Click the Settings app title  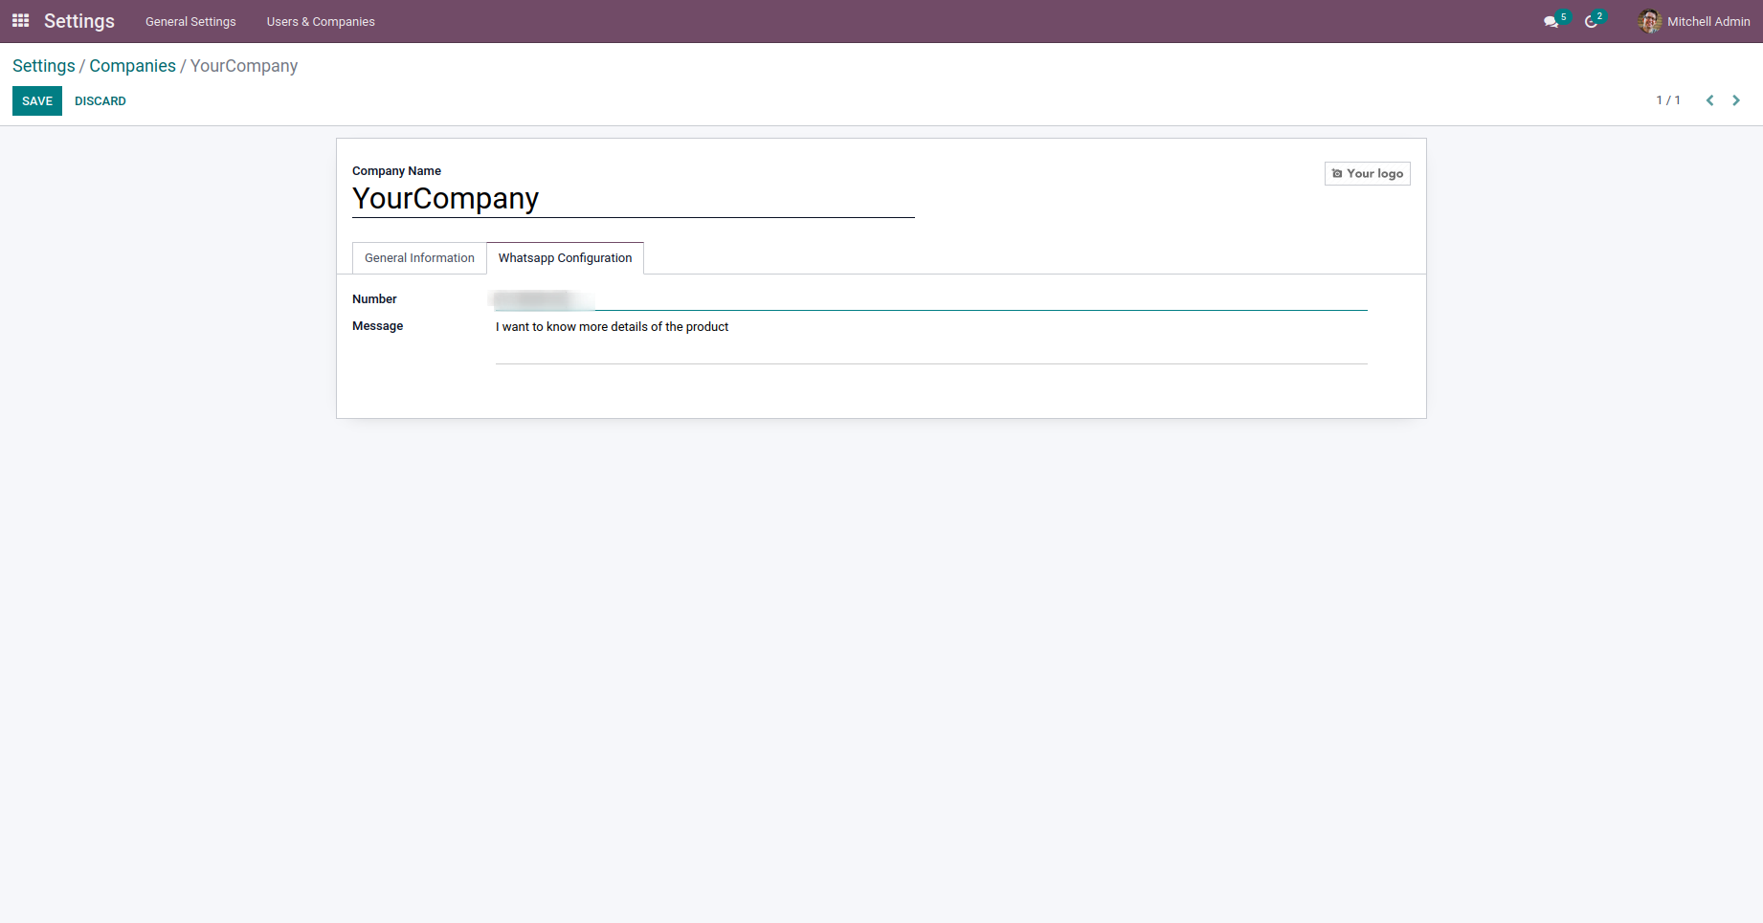[79, 21]
